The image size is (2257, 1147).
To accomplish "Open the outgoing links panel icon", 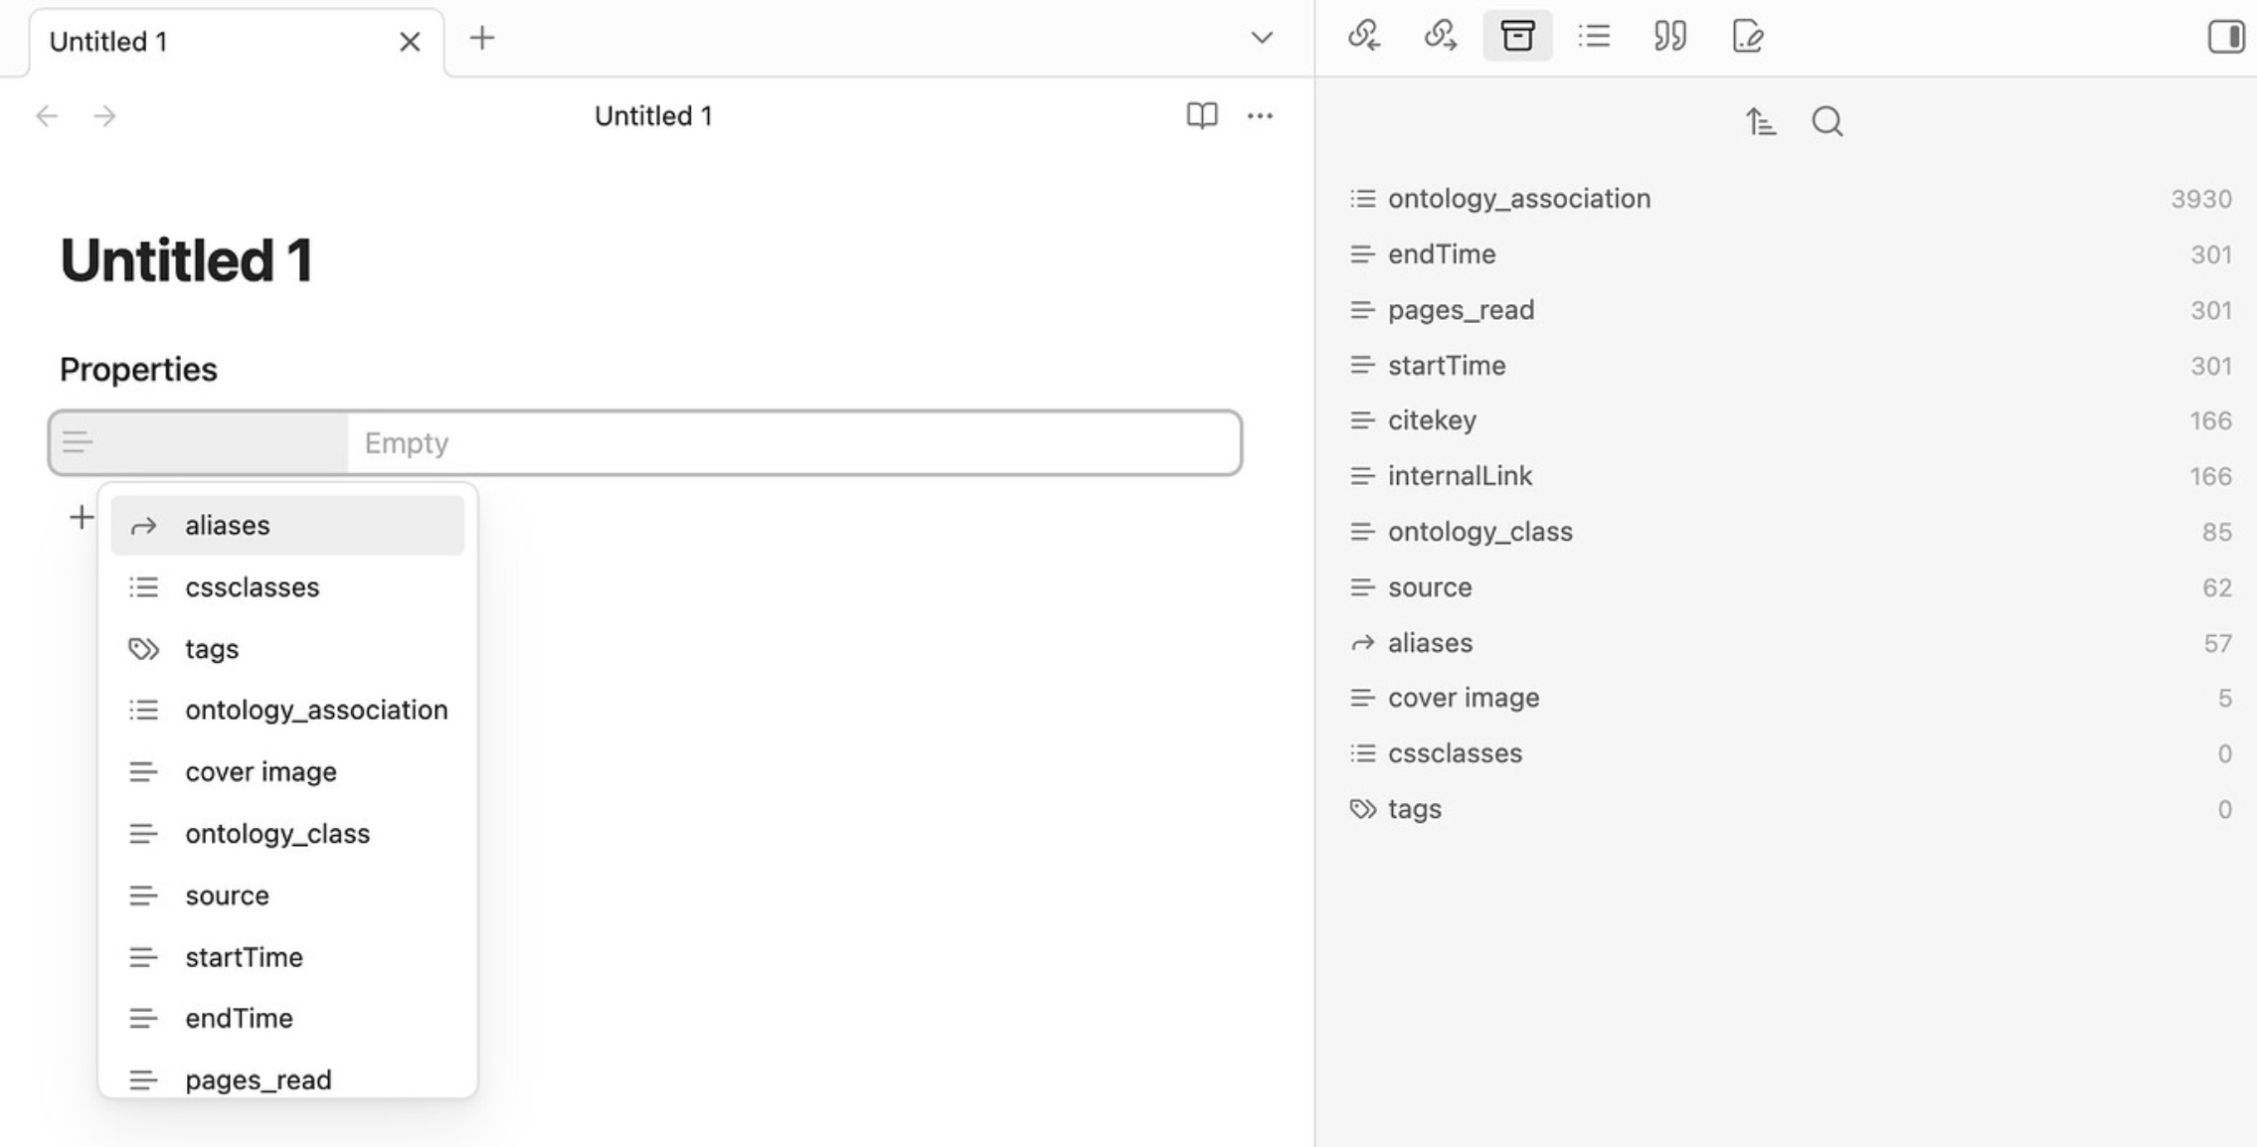I will point(1440,37).
